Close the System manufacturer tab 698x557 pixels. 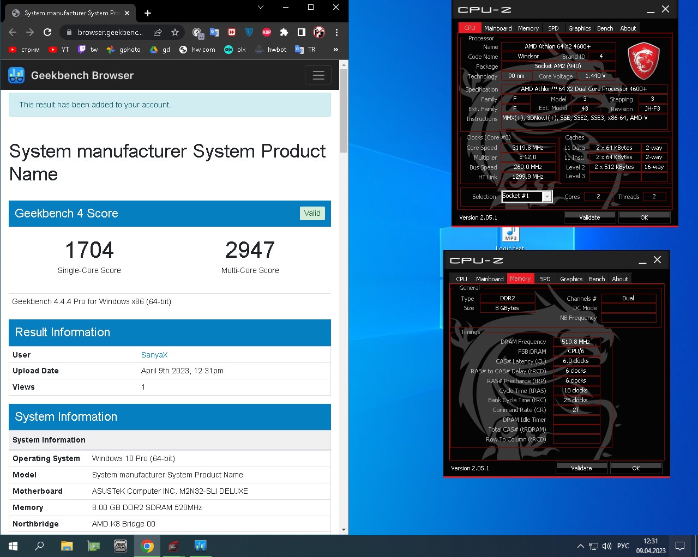127,13
